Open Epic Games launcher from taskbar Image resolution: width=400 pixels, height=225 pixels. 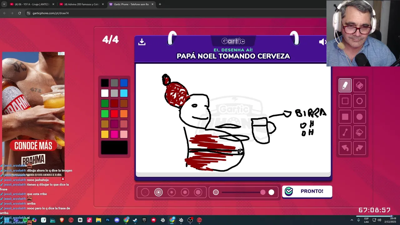point(144,220)
